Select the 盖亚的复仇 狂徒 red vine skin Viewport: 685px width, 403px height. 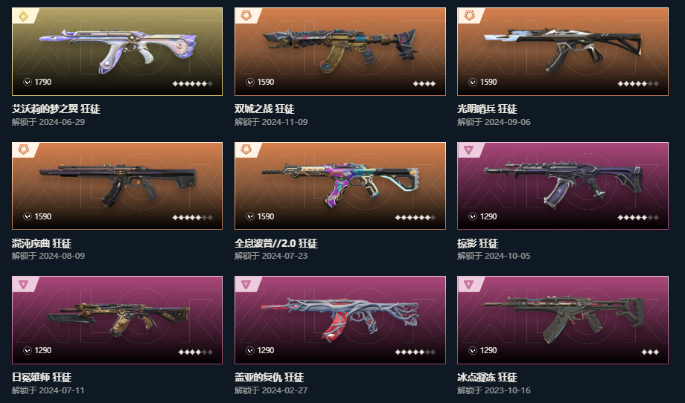click(340, 320)
